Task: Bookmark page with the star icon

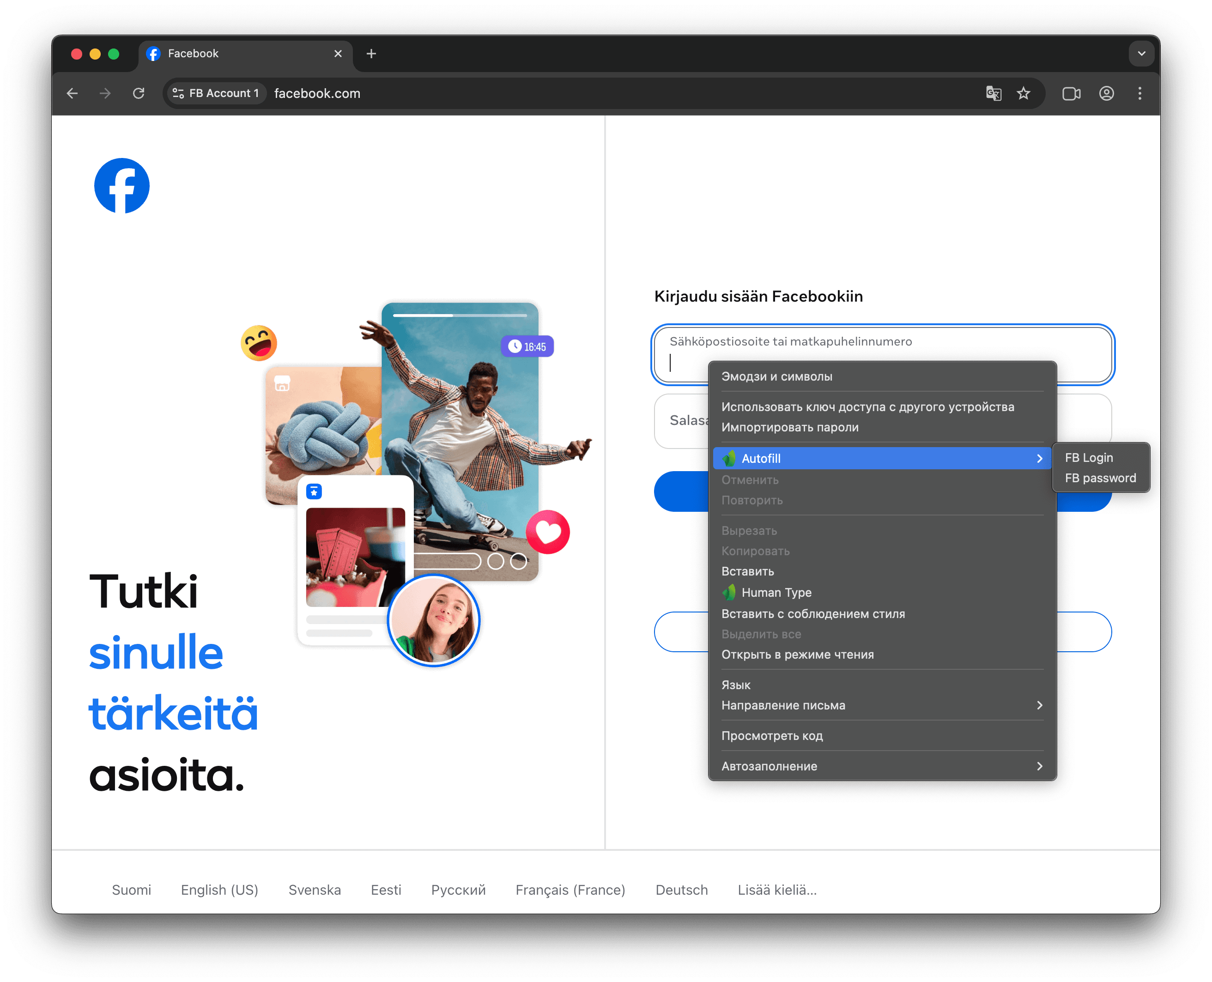Action: (1023, 93)
